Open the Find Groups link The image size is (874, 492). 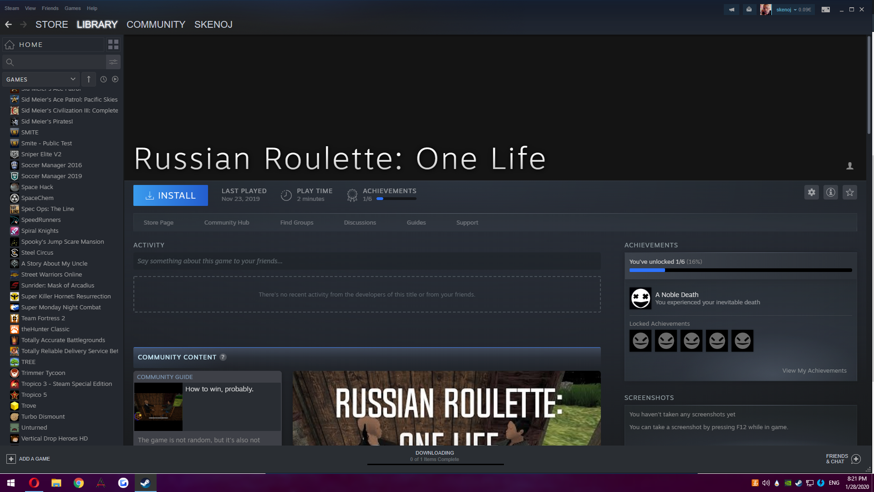pos(297,223)
